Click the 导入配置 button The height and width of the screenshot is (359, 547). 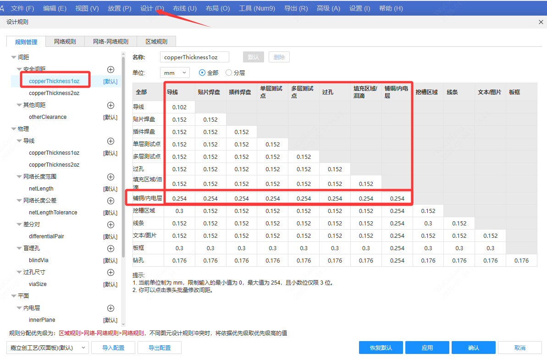113,348
